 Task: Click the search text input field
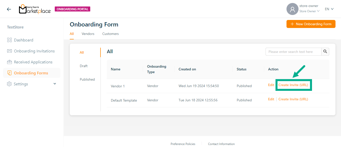[293, 52]
